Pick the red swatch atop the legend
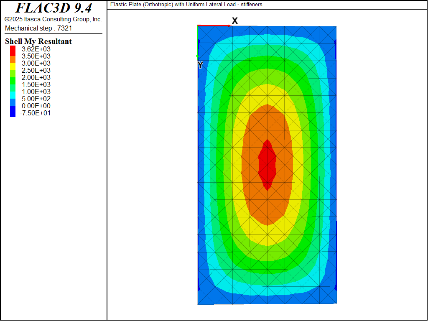 13,49
